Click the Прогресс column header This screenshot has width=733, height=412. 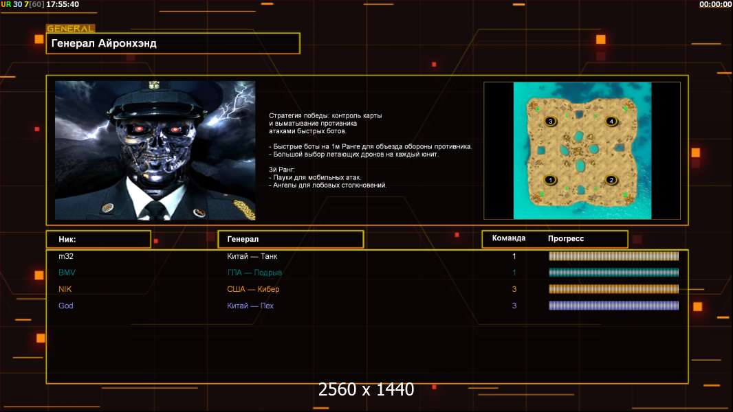tap(566, 238)
